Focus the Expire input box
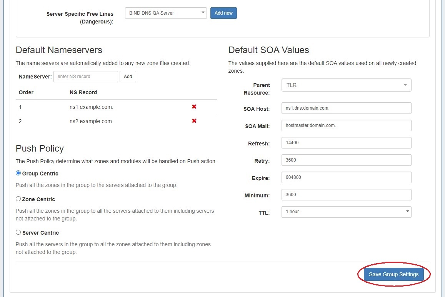The image size is (445, 297). [x=346, y=177]
